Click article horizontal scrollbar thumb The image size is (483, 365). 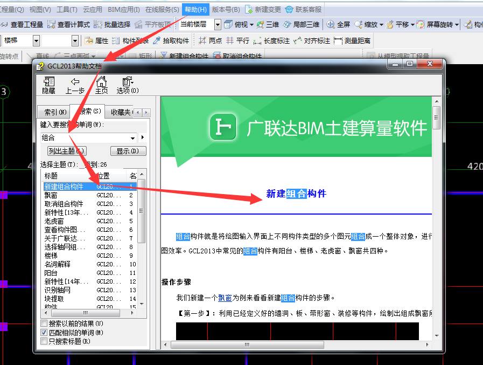(247, 345)
